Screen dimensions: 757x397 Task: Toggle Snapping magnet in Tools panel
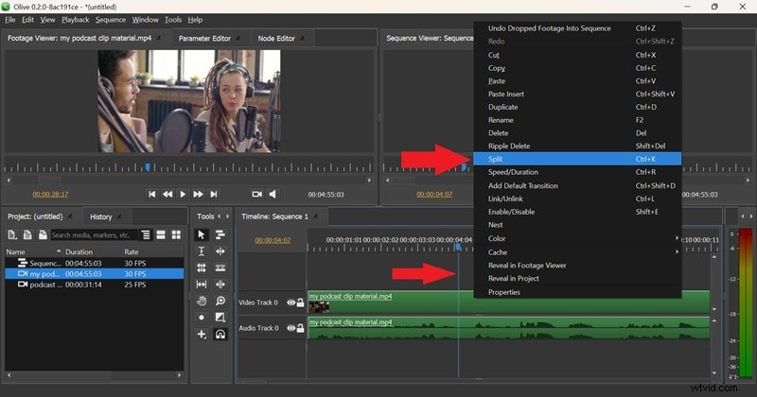point(220,334)
